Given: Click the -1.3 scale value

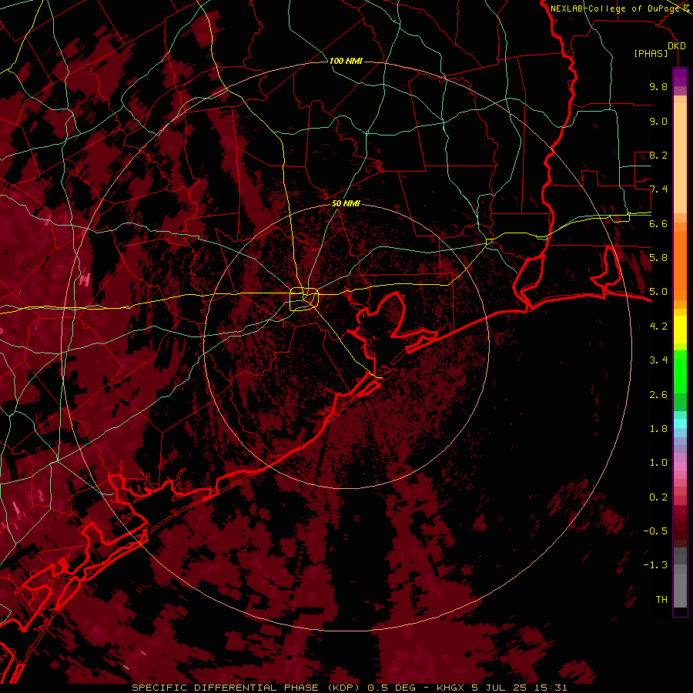Looking at the screenshot, I should (x=655, y=565).
